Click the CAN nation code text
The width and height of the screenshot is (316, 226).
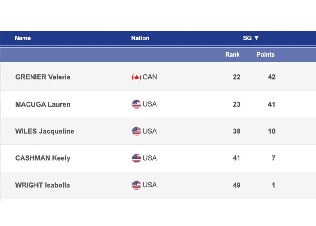pos(150,77)
